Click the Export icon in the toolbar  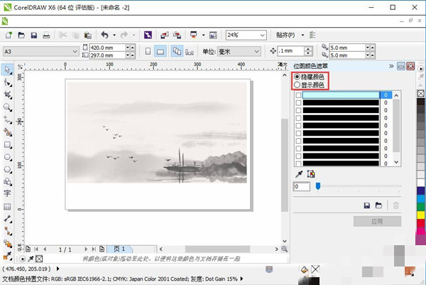[x=177, y=35]
